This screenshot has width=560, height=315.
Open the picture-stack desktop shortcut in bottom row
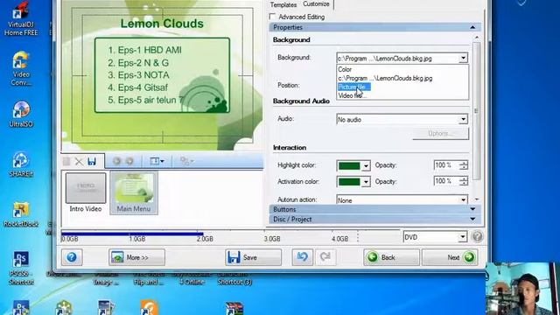pyautogui.click(x=106, y=307)
